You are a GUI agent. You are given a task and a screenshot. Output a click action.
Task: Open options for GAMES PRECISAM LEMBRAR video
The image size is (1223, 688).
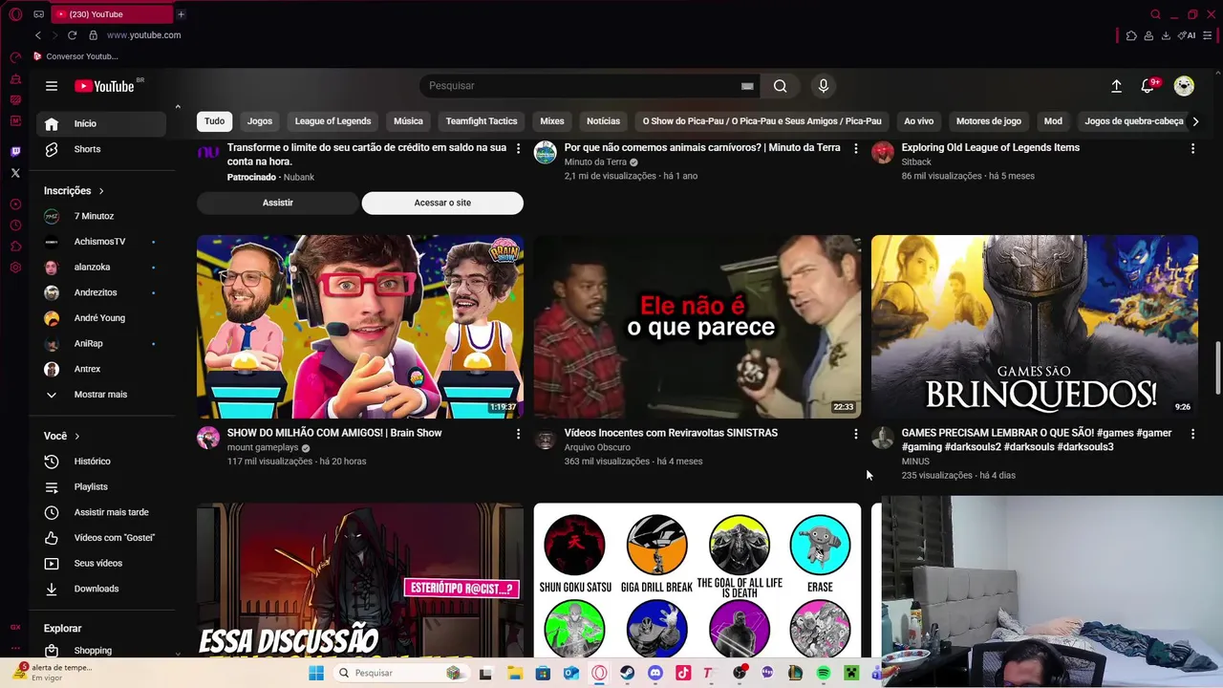[x=1192, y=434]
